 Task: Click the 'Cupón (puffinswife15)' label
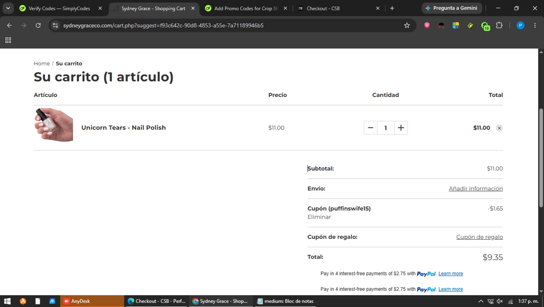(339, 209)
